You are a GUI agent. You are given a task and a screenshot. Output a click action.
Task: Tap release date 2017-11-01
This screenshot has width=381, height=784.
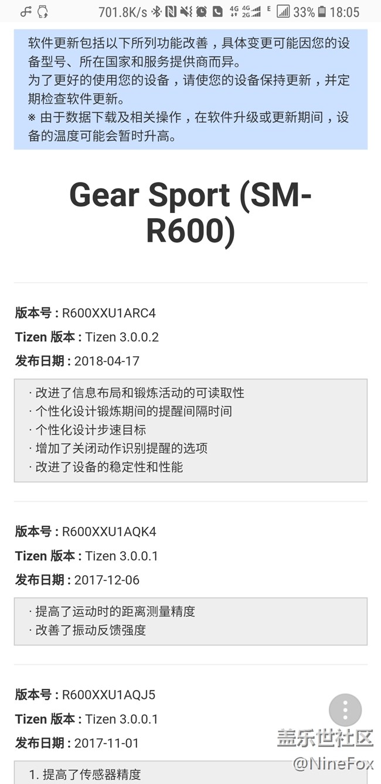107,743
